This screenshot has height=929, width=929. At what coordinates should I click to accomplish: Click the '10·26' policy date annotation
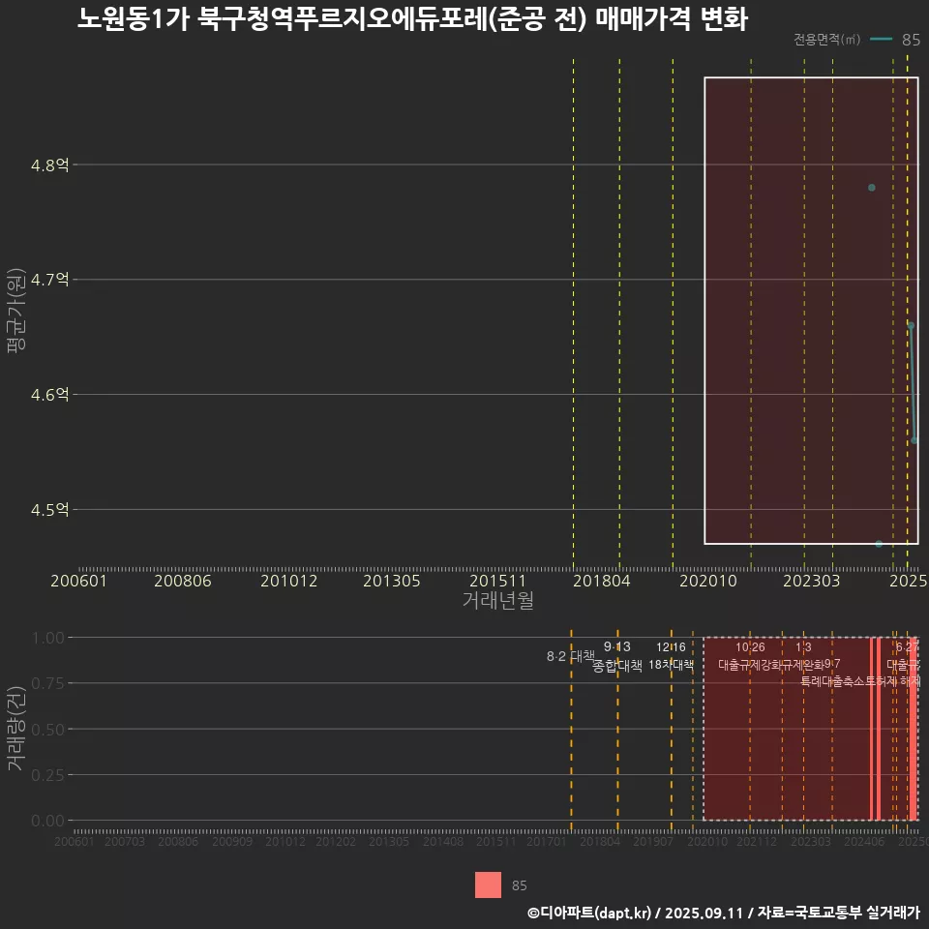750,647
